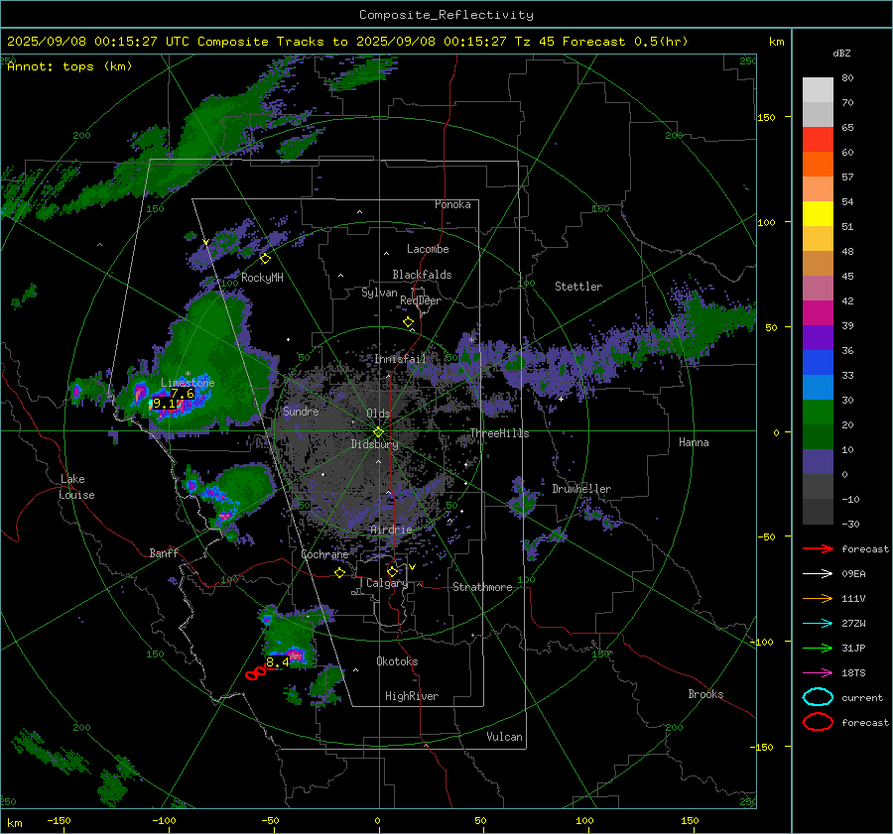
Task: Click the Stettler town label
Action: 578,287
